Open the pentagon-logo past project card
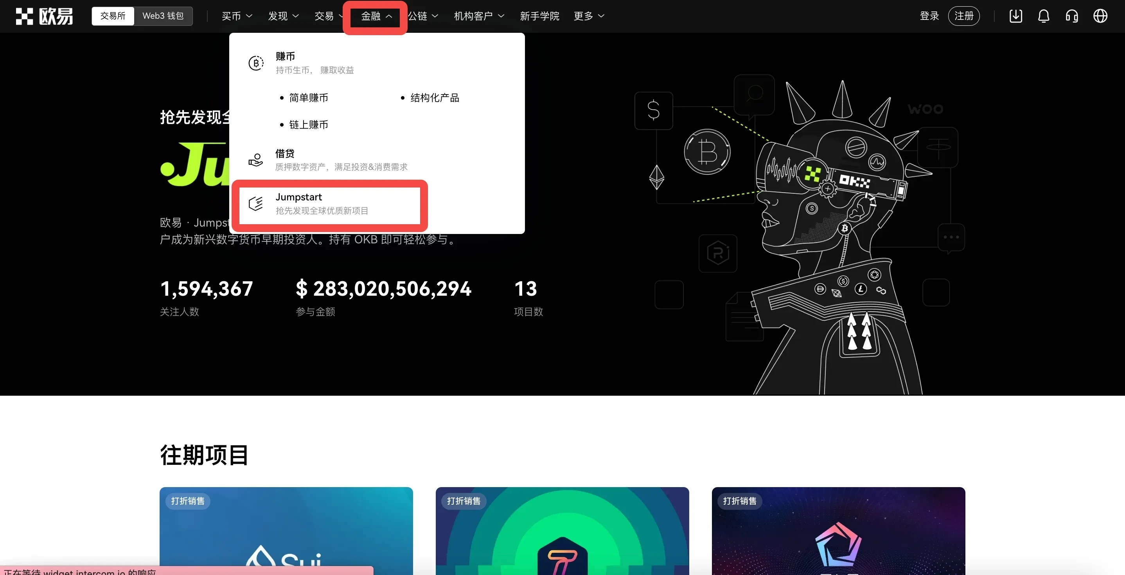This screenshot has width=1125, height=575. pos(838,531)
